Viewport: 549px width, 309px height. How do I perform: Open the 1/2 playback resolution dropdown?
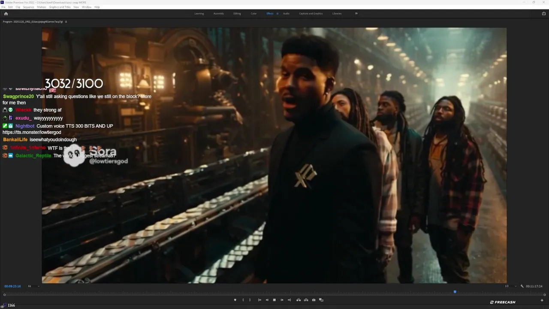[511, 286]
